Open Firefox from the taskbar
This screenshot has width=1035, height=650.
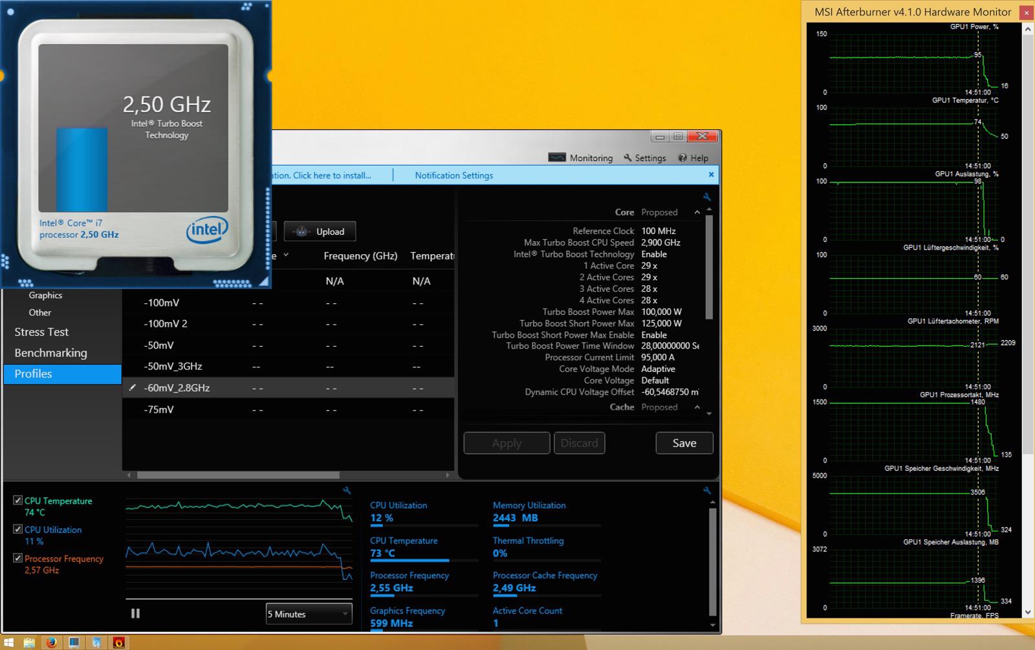pyautogui.click(x=52, y=642)
